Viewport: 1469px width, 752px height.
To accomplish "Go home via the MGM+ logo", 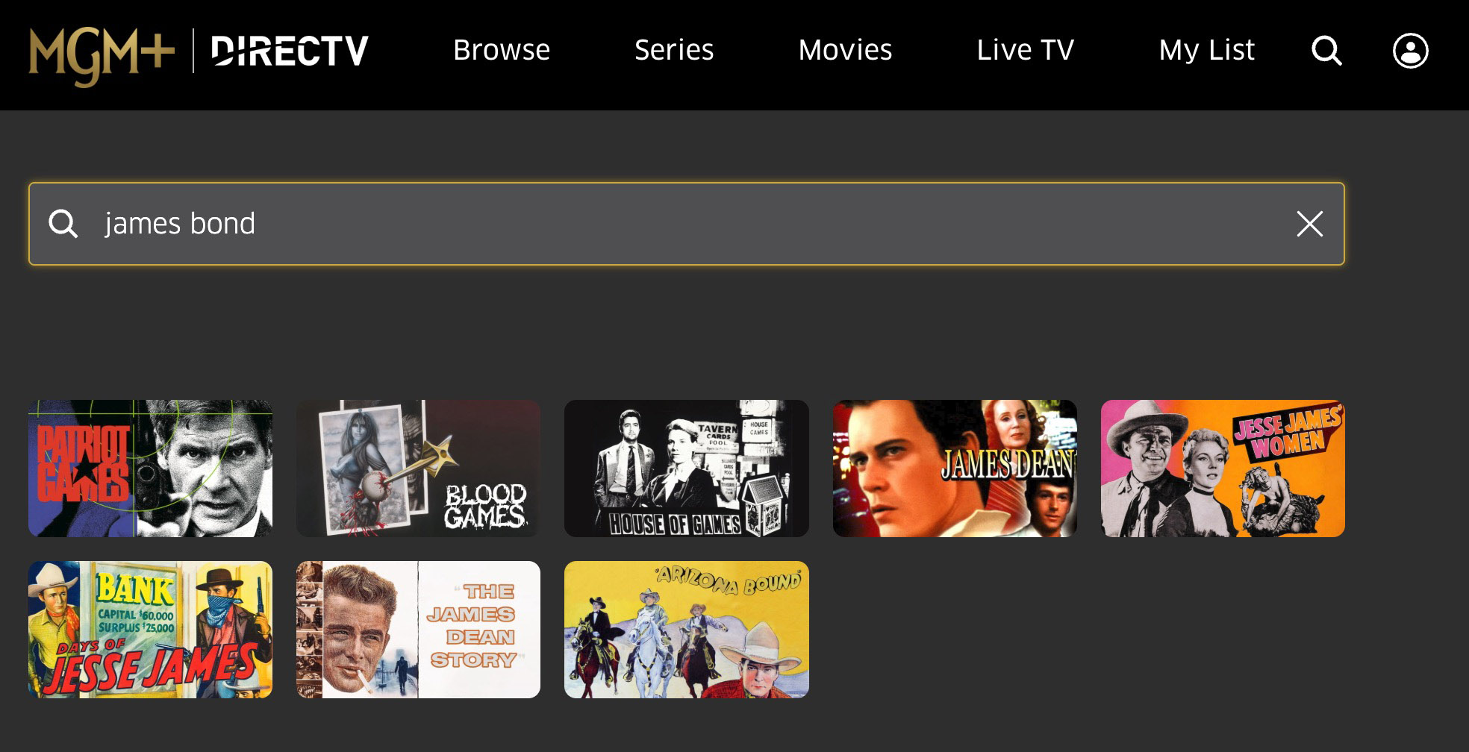I will pyautogui.click(x=102, y=55).
